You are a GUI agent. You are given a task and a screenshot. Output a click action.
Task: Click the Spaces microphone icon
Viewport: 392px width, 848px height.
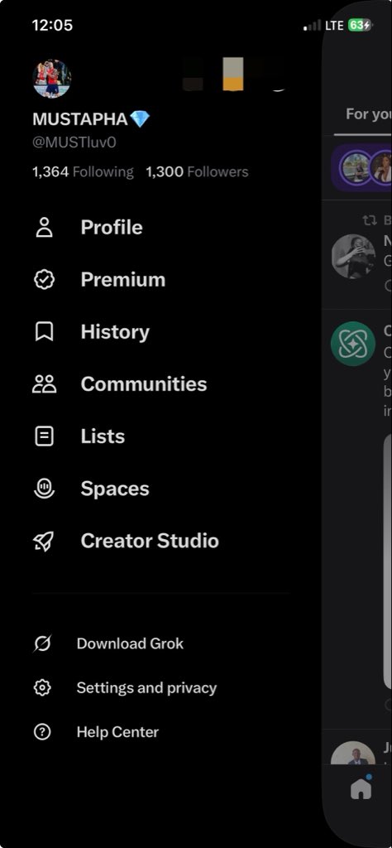click(x=44, y=489)
